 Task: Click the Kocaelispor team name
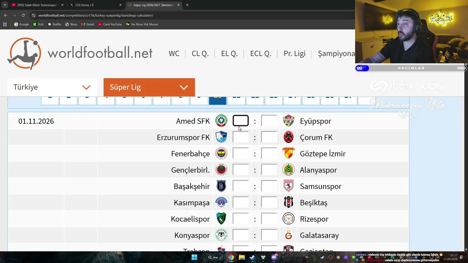click(190, 219)
